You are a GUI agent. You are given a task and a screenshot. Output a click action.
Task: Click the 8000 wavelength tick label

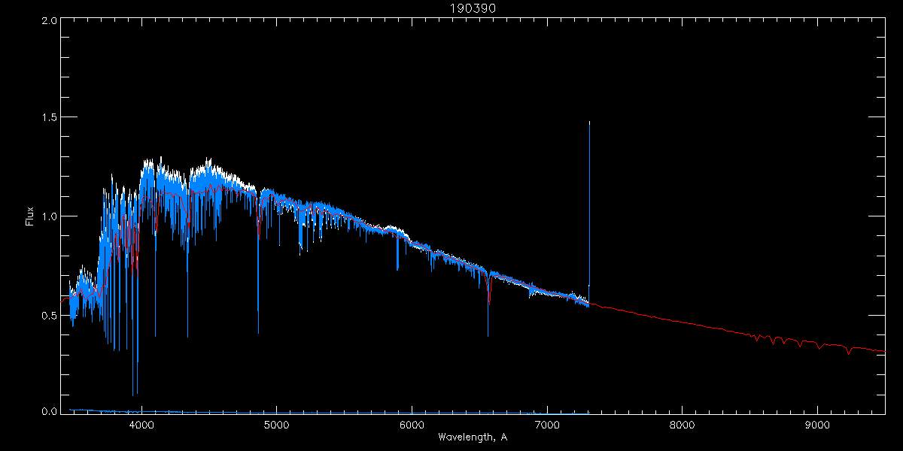tap(683, 425)
